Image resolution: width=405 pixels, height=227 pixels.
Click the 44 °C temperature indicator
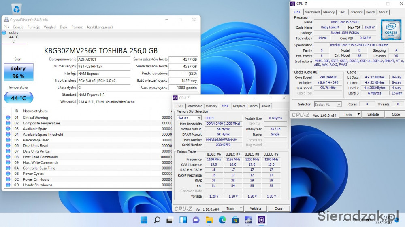19,98
